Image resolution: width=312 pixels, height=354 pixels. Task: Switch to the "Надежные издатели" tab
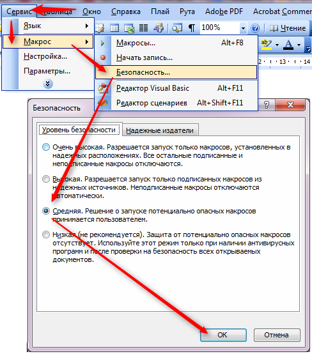(x=160, y=130)
